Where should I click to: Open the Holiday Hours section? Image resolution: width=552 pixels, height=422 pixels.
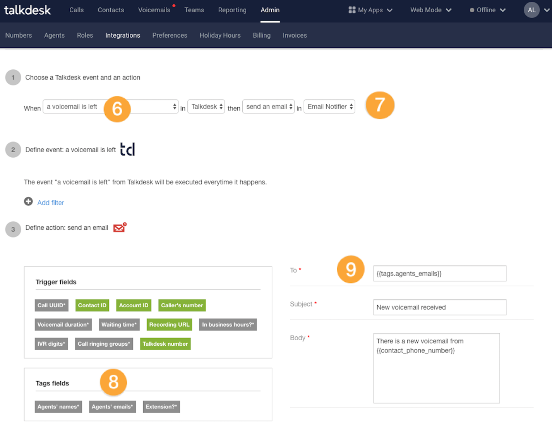tap(220, 35)
